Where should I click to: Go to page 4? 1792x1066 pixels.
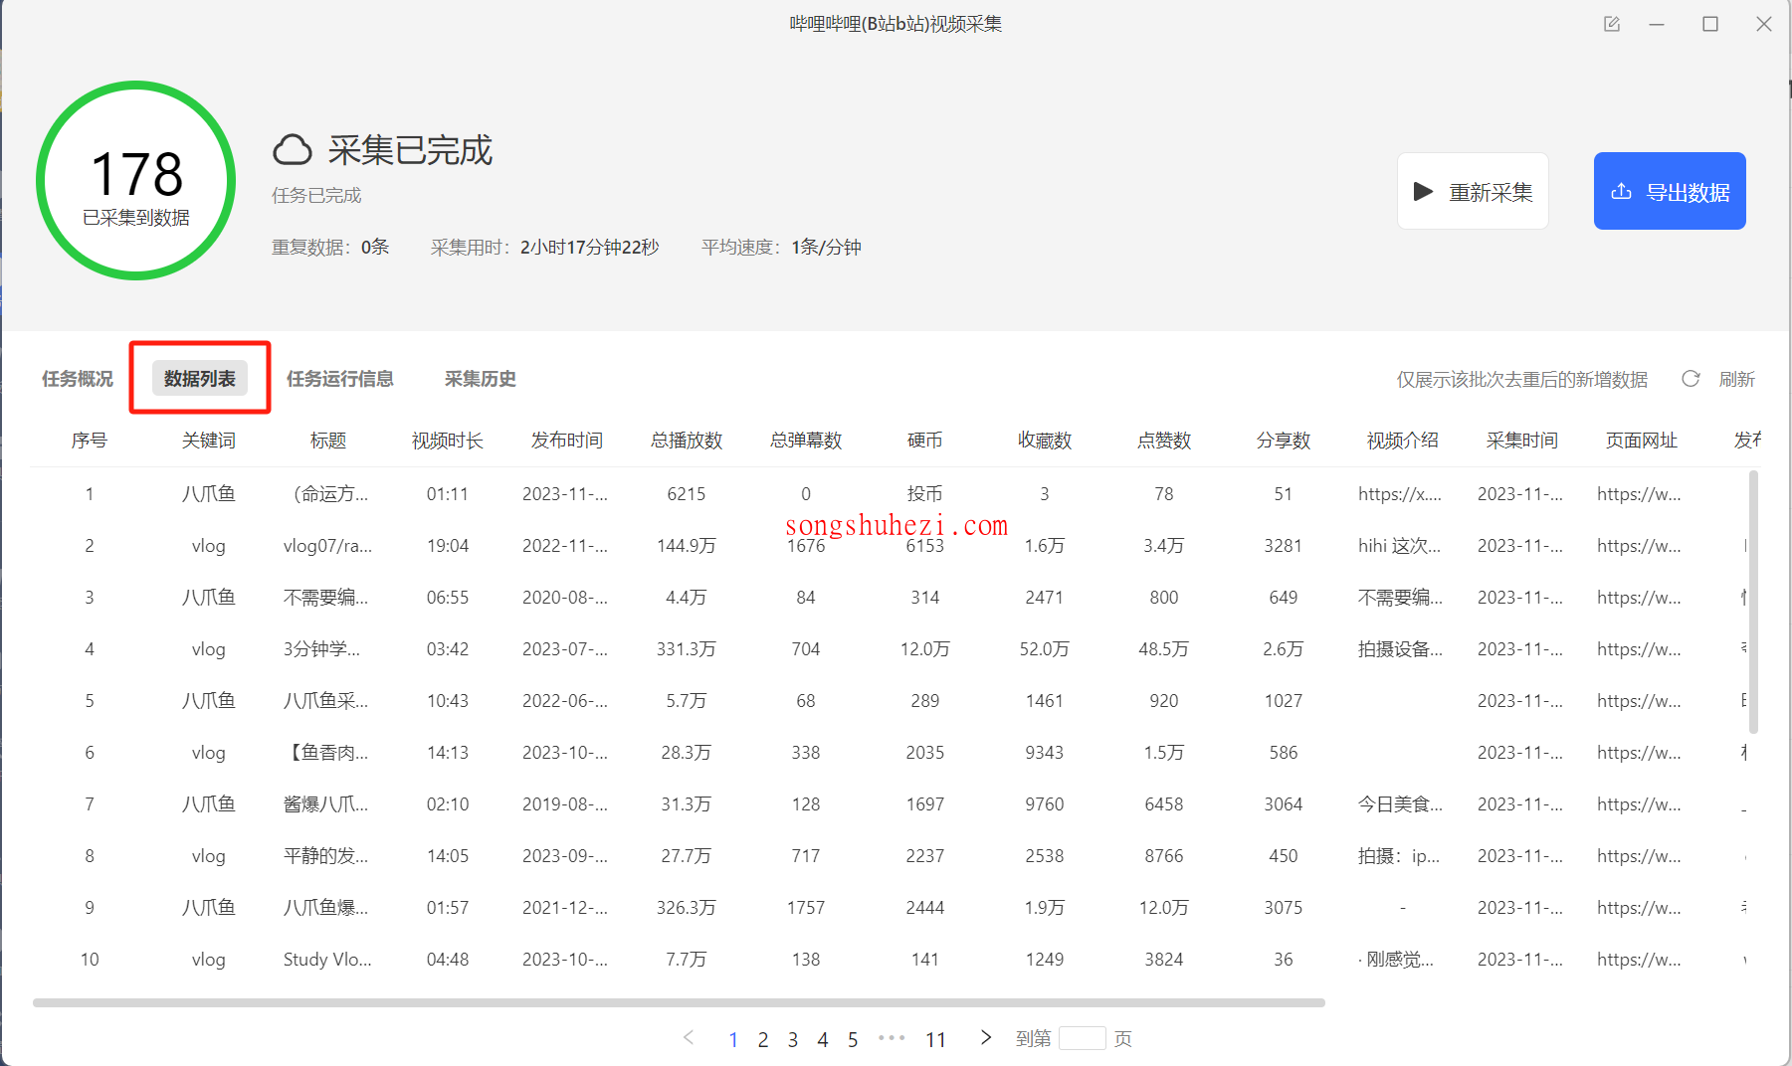(823, 1039)
